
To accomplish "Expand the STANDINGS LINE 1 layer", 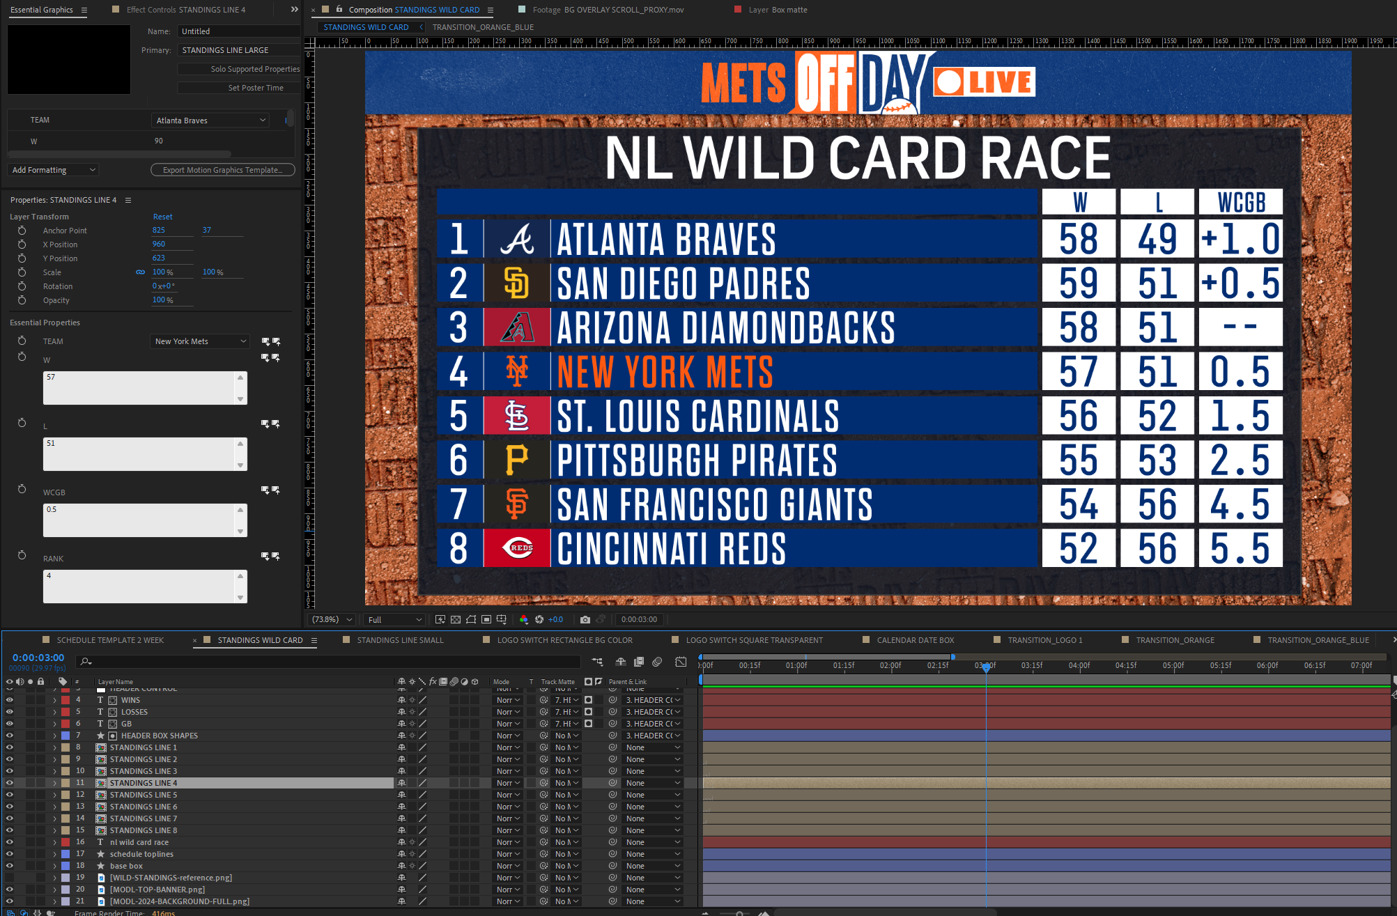I will click(x=55, y=747).
